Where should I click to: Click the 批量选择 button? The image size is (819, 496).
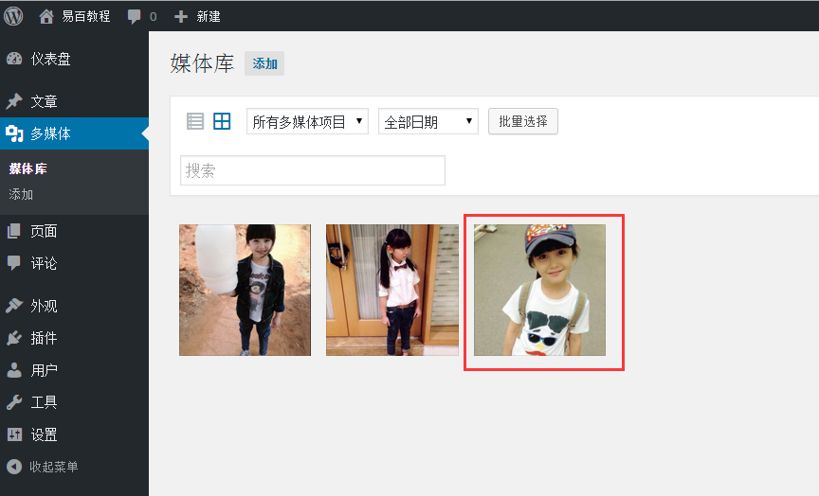523,121
